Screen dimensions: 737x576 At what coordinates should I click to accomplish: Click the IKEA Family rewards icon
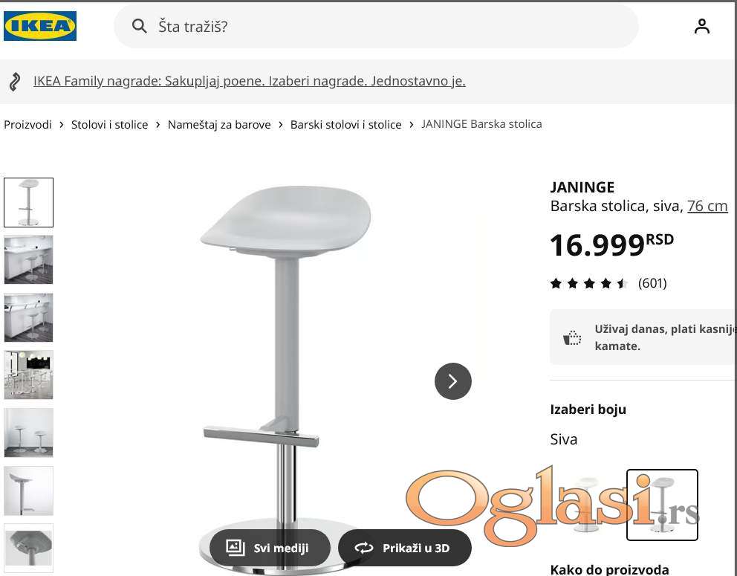(x=15, y=82)
